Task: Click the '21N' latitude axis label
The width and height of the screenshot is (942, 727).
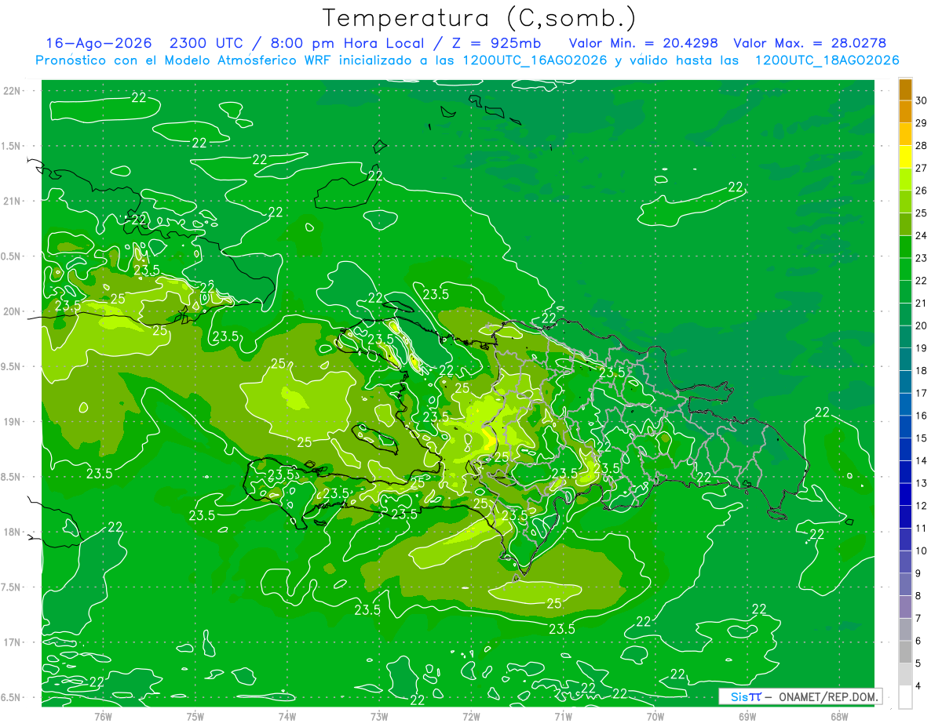Action: point(13,201)
